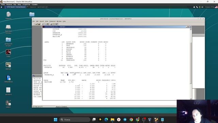Click the guest volume tray icon
This screenshot has height=123, width=218.
tap(202, 7)
